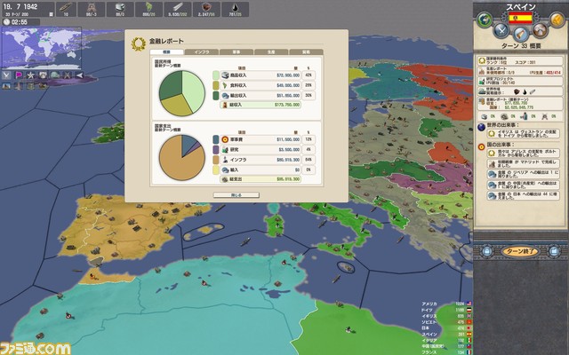Open the gold coin finance icon

(x=557, y=20)
